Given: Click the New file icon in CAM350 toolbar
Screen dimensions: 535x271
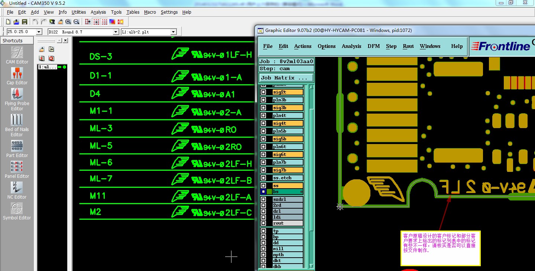Looking at the screenshot, I should 8,22.
